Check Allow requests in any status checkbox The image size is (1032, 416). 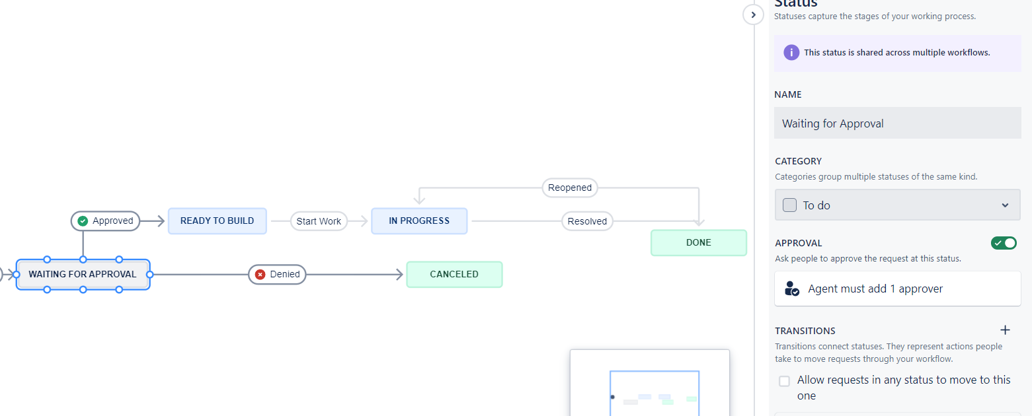tap(784, 381)
